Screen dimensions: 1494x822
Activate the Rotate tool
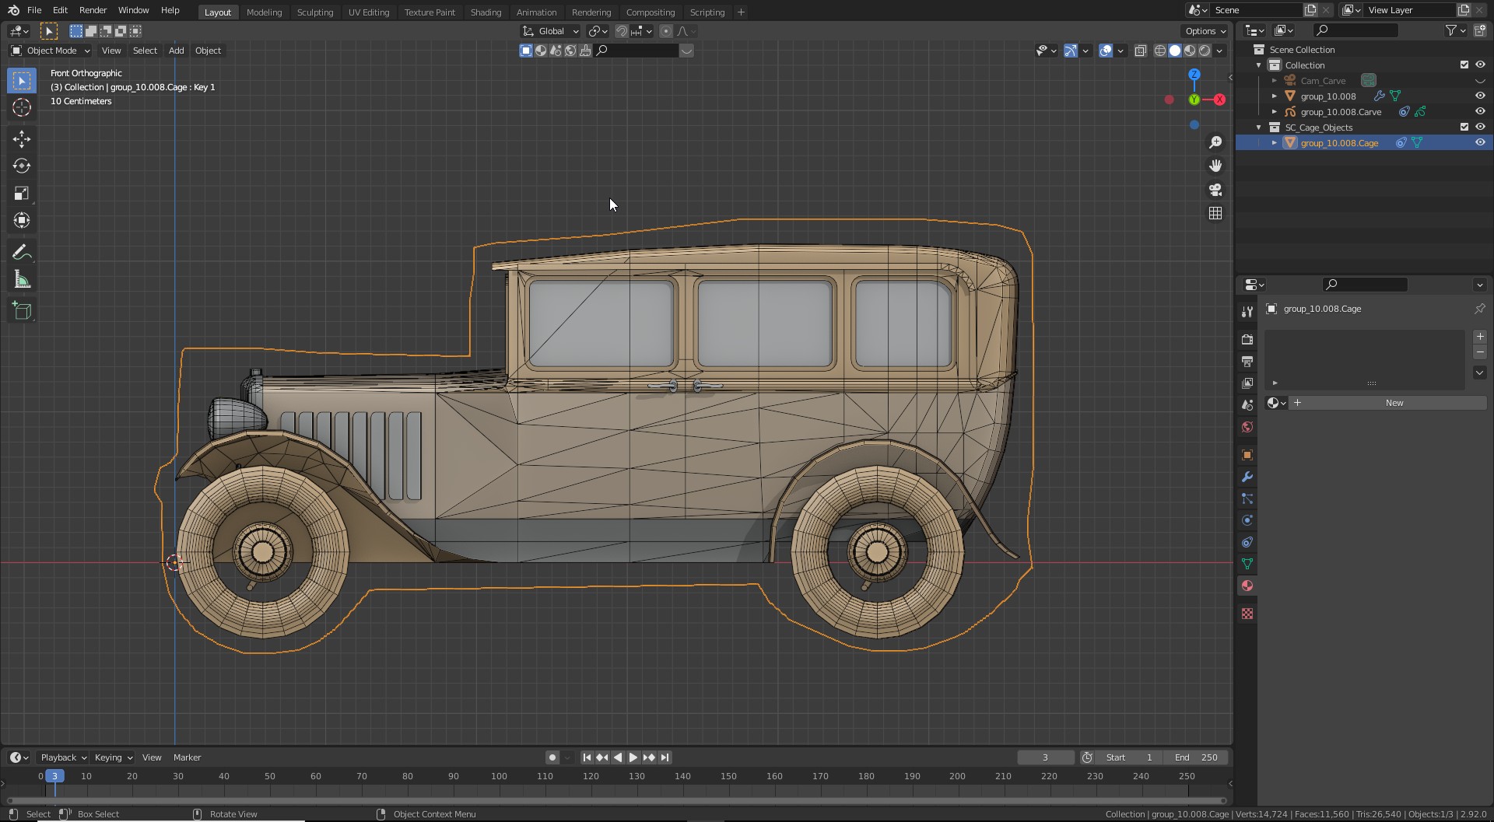point(22,166)
